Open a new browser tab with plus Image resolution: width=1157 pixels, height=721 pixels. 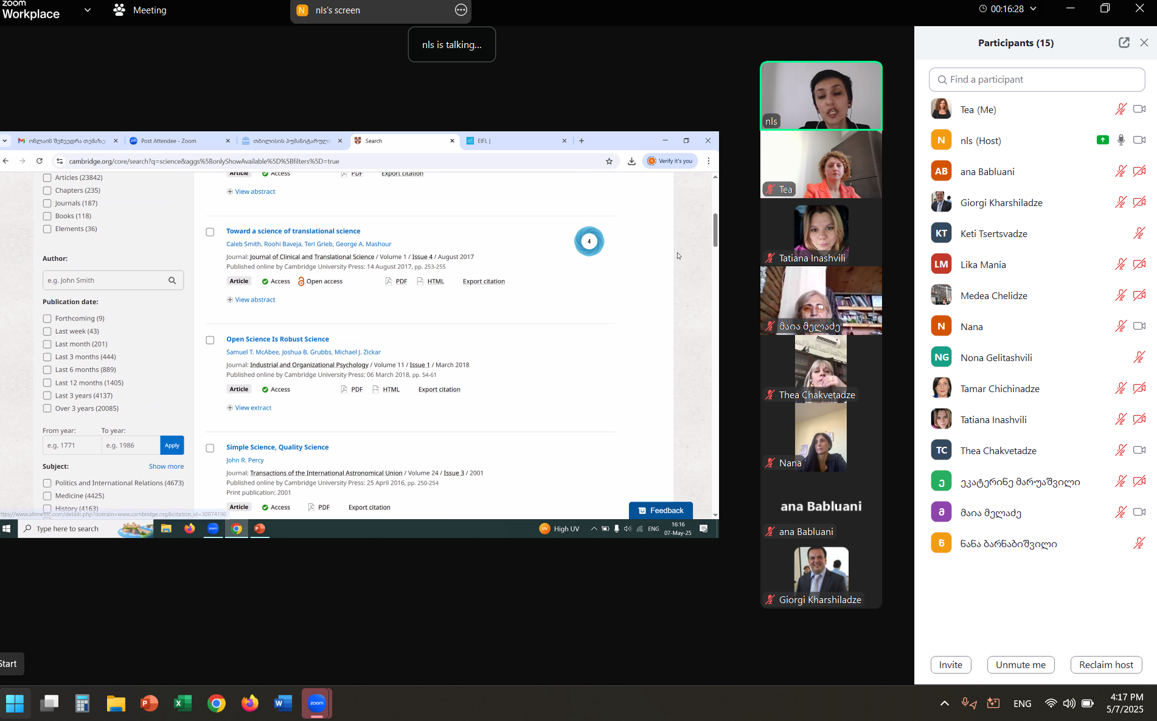[x=582, y=140]
